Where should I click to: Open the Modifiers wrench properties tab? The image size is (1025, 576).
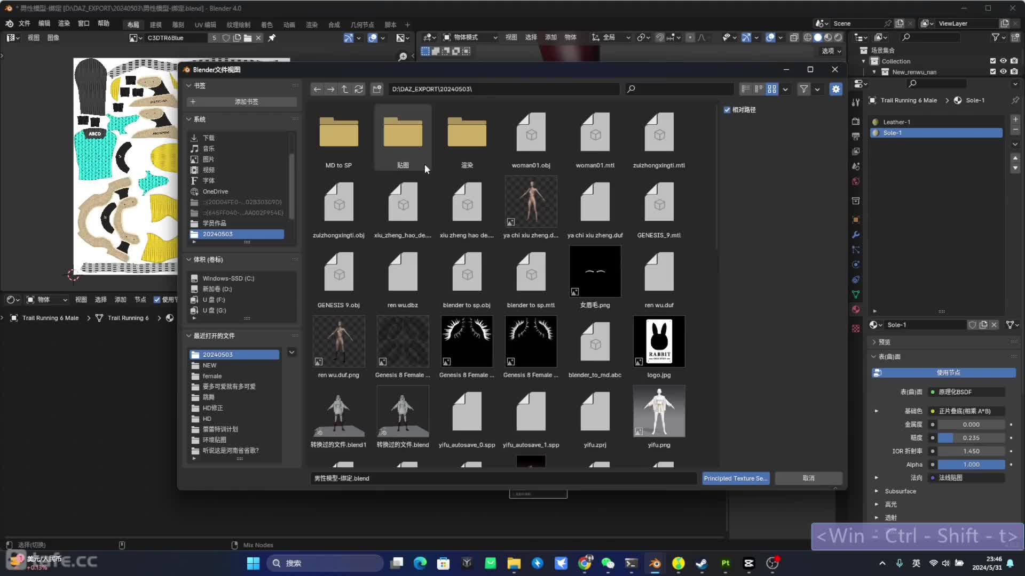(x=856, y=235)
